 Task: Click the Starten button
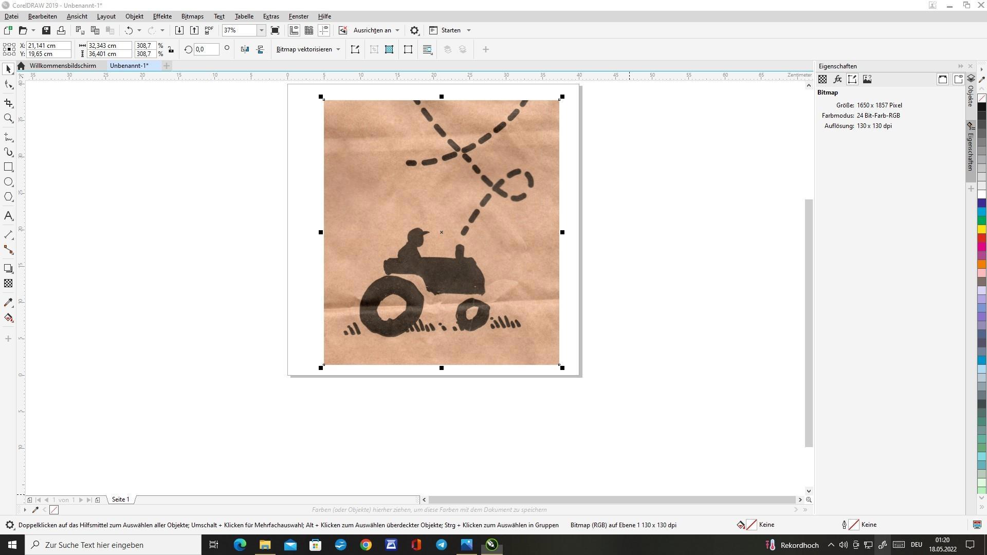450,30
